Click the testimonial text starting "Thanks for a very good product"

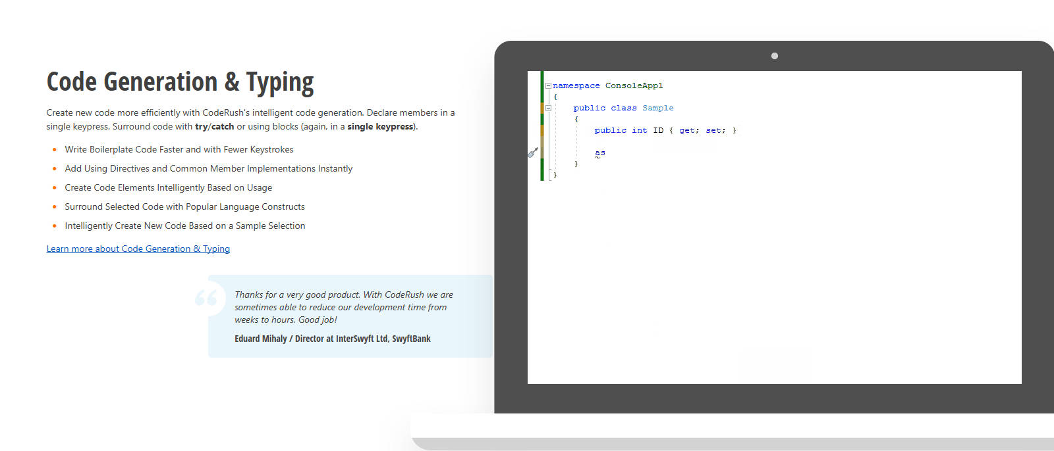344,307
